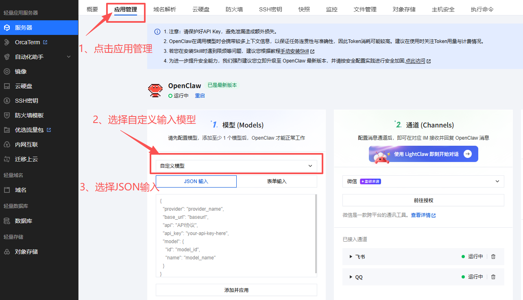
Task: Click the server icon beside 服务器
Action: [7, 28]
